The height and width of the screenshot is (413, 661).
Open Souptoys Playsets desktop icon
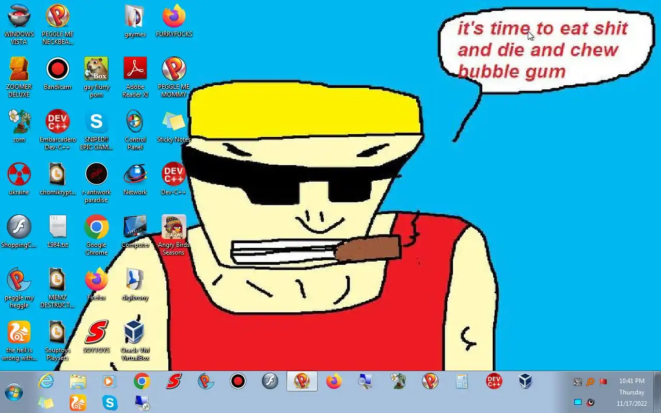tap(57, 340)
